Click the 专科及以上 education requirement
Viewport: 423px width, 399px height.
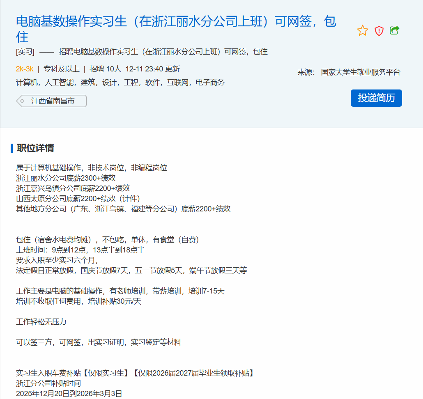[61, 69]
